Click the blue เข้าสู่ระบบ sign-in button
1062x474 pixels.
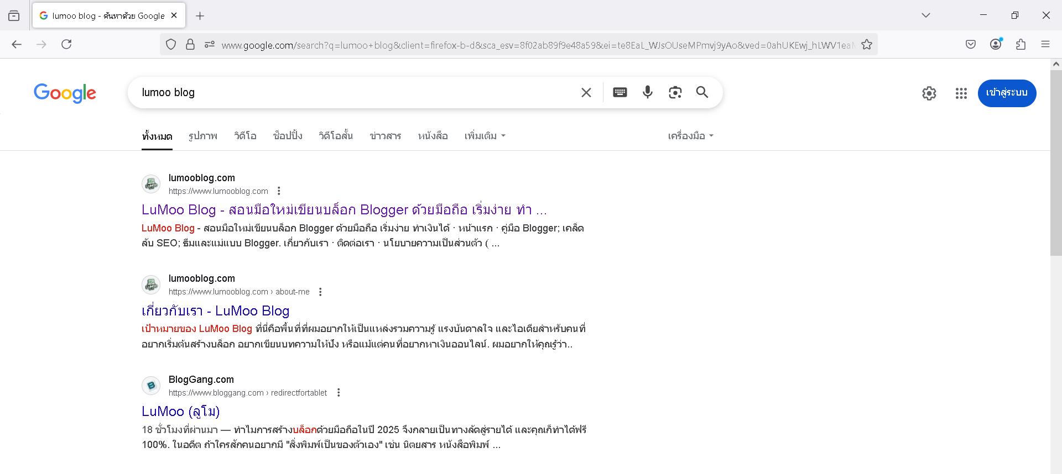coord(1007,93)
